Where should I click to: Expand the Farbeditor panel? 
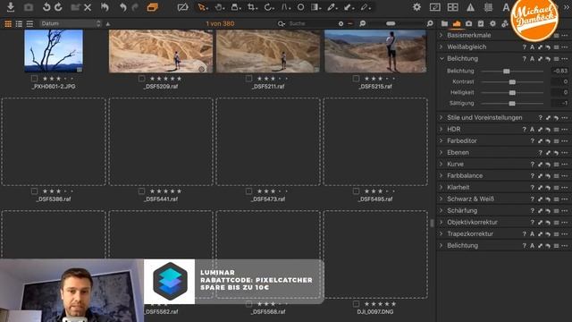tap(441, 141)
